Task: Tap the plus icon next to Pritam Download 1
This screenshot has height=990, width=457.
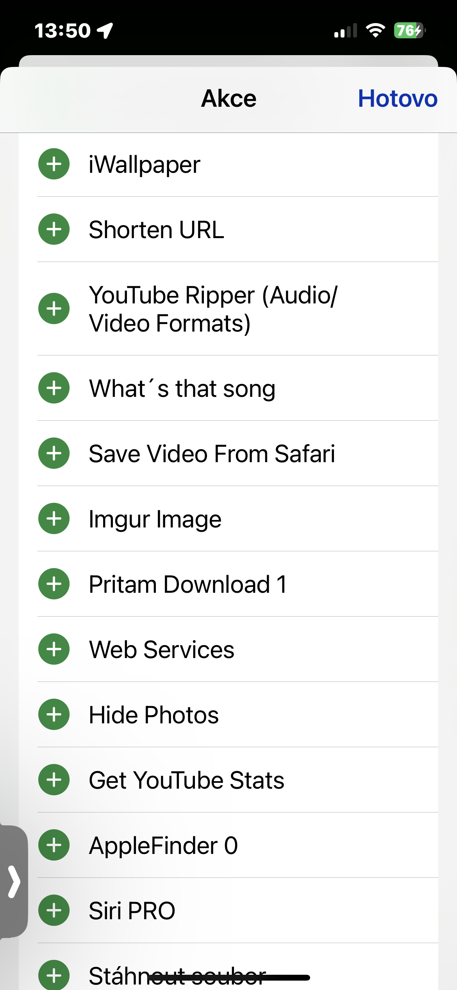Action: (x=54, y=584)
